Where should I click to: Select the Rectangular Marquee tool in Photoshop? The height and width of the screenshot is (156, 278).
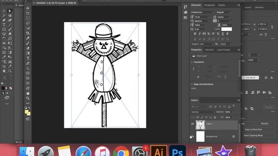coord(28,18)
